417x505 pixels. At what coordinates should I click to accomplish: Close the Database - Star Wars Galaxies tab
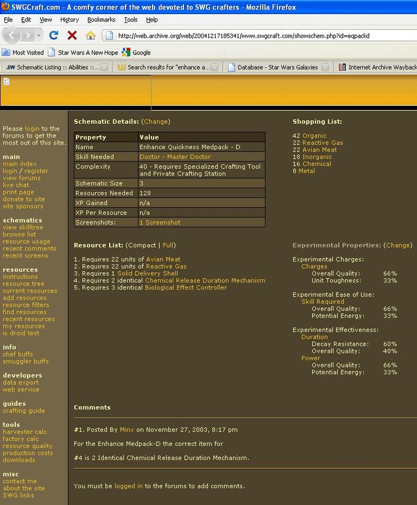pos(325,67)
